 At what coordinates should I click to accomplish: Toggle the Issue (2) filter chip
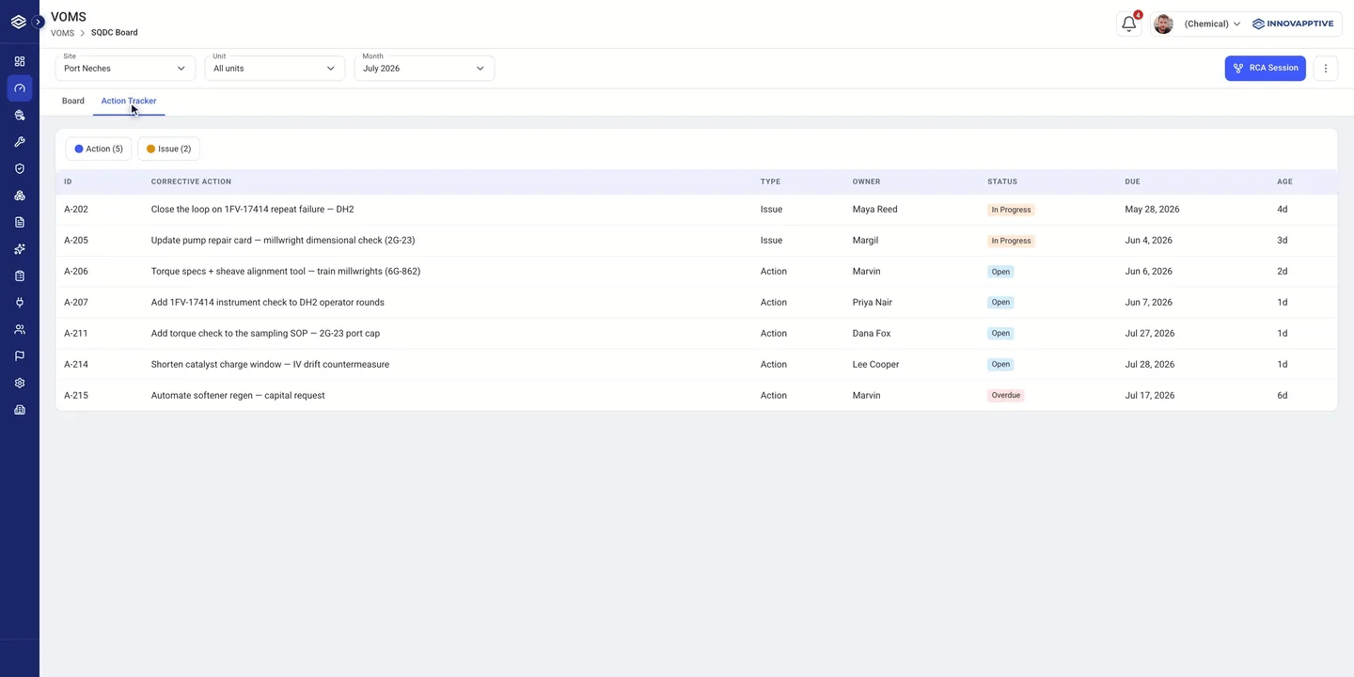pyautogui.click(x=169, y=149)
